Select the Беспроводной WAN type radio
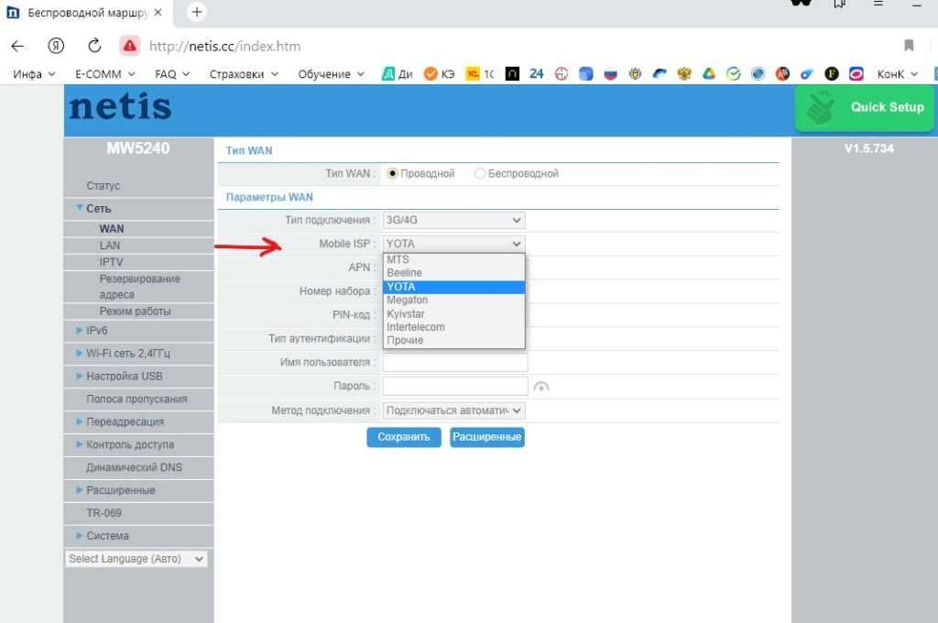The width and height of the screenshot is (938, 623). click(x=480, y=173)
